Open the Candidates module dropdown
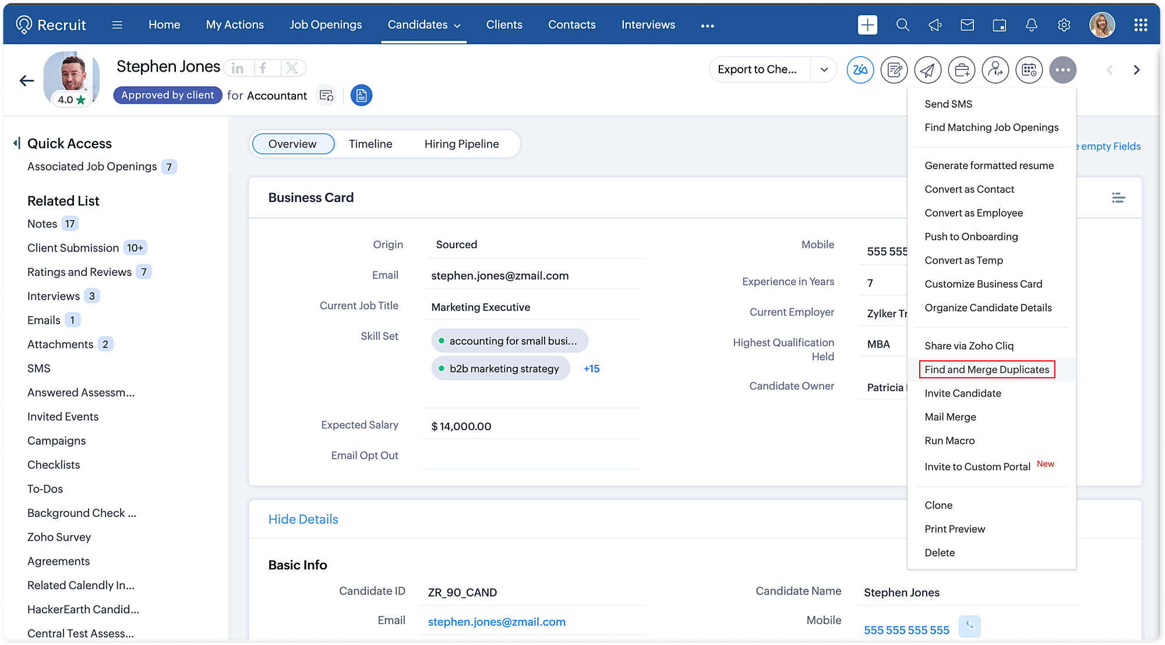Viewport: 1165px width, 645px height. click(x=457, y=26)
